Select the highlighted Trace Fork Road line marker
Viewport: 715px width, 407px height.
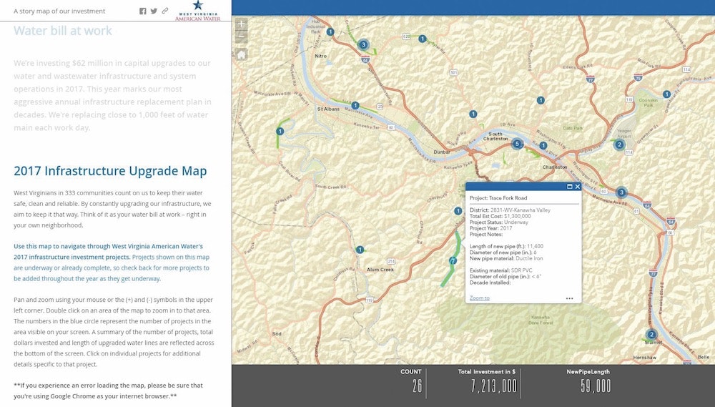point(453,260)
